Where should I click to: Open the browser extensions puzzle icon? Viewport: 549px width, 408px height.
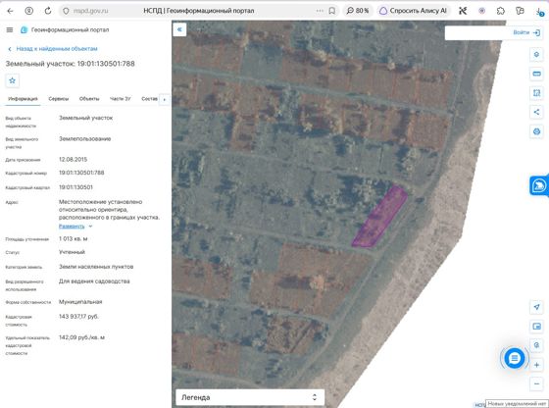[x=501, y=11]
